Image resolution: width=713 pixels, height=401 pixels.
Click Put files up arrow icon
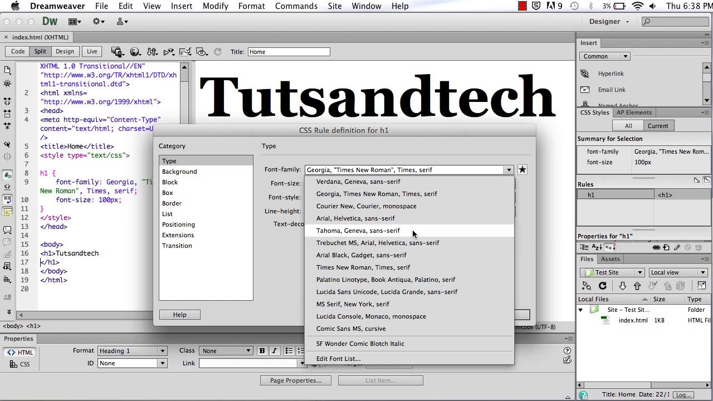[x=637, y=286]
